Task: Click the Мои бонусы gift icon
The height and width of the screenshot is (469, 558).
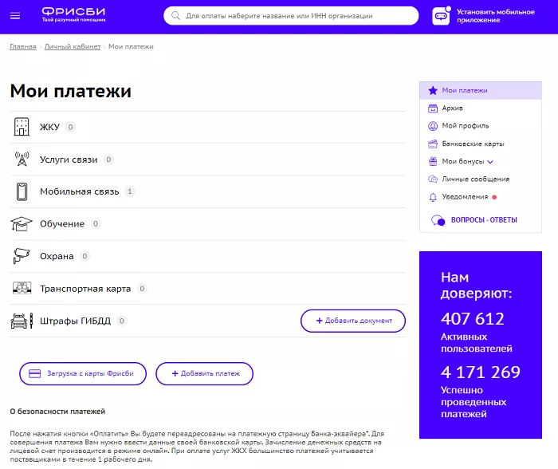Action: click(x=433, y=162)
